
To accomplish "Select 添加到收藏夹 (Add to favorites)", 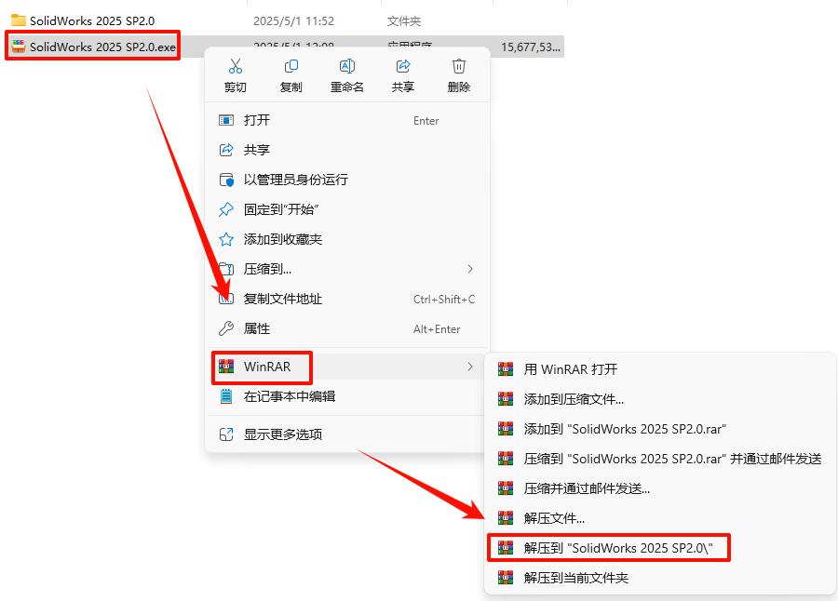I will point(347,239).
